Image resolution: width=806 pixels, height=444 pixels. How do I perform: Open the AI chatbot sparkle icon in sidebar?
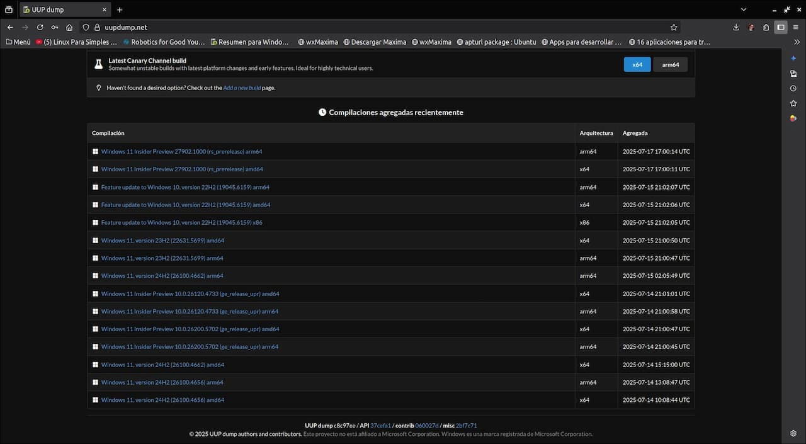[793, 58]
